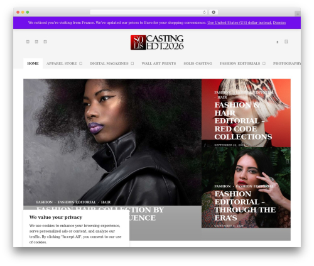The width and height of the screenshot is (314, 266).
Task: Expand the Digital Magazines submenu arrow
Action: tap(133, 64)
